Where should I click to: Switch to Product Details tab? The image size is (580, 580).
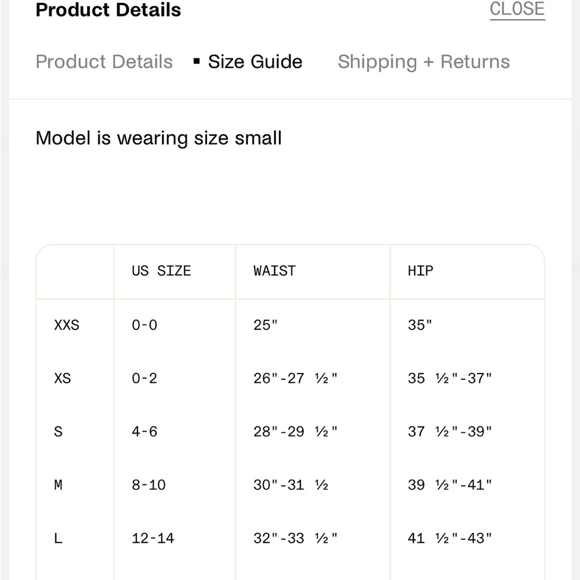104,61
